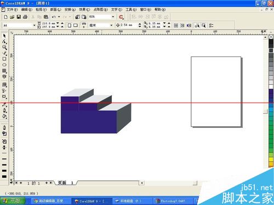
Task: Click the Options icon on property bar
Action: click(x=211, y=26)
